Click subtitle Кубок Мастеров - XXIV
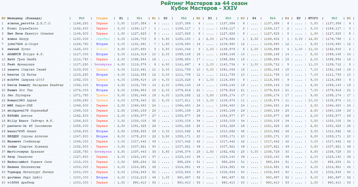The image size is (358, 187). 204,8
